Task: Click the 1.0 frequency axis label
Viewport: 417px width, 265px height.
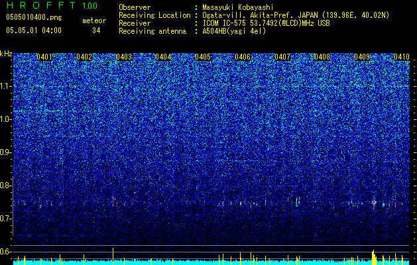Action: [6, 119]
